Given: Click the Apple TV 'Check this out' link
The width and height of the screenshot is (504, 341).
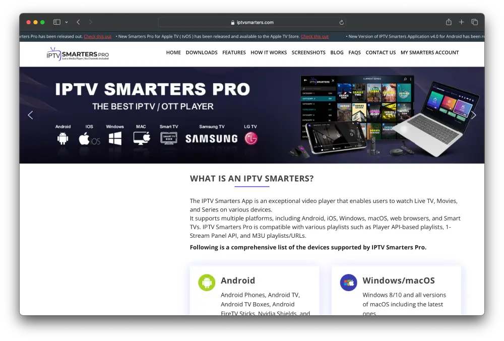Looking at the screenshot, I should [314, 37].
